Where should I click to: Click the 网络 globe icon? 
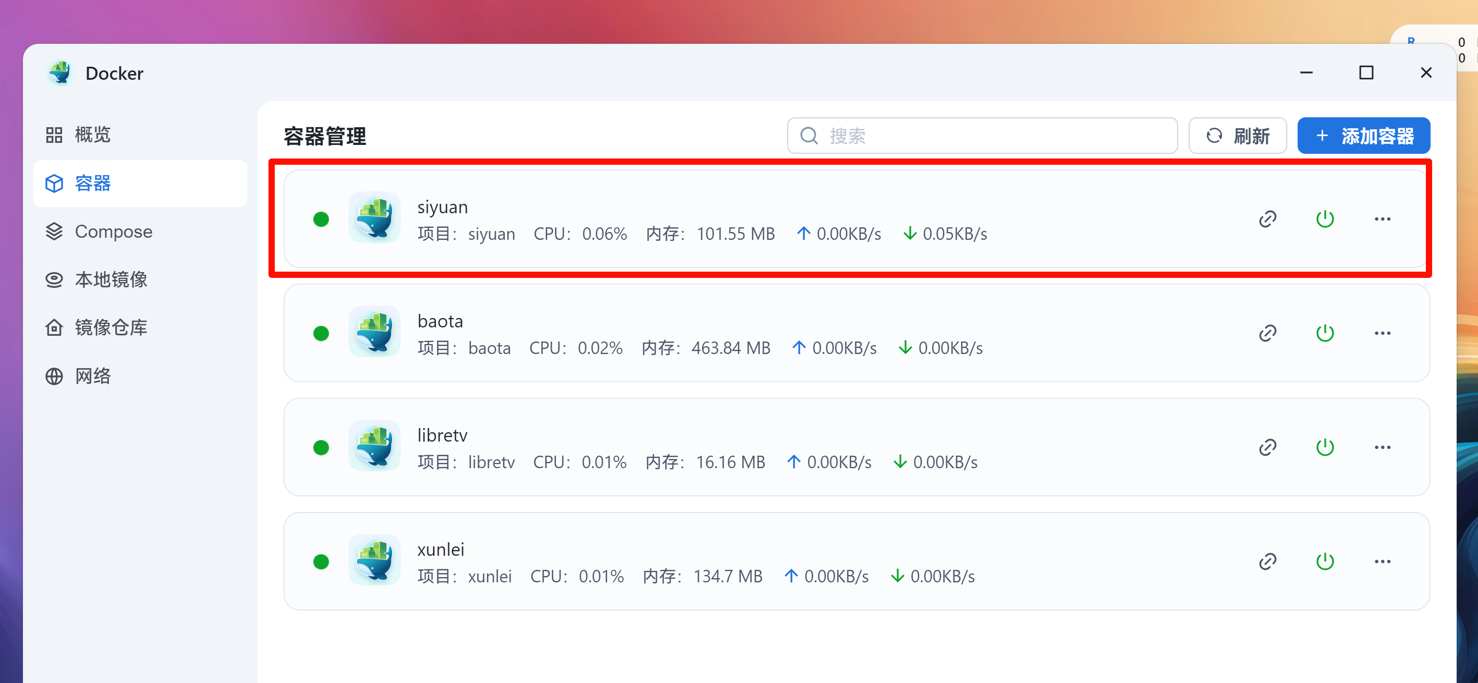tap(54, 376)
